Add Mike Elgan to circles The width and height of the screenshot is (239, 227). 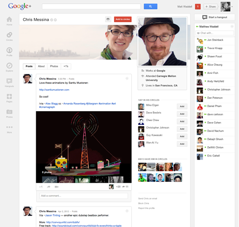point(182,106)
